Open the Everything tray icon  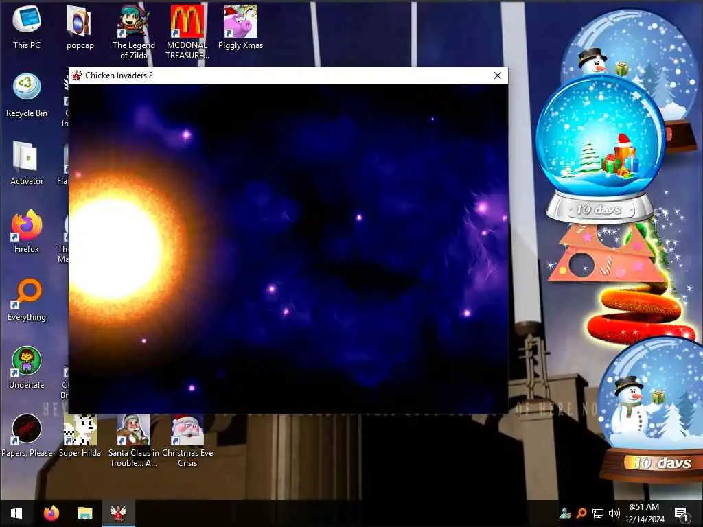pos(581,513)
